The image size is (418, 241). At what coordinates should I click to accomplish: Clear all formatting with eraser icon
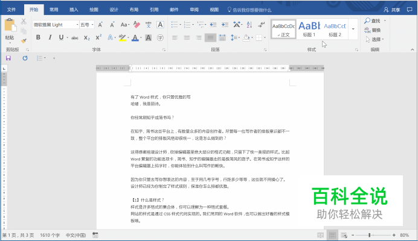coord(137,25)
